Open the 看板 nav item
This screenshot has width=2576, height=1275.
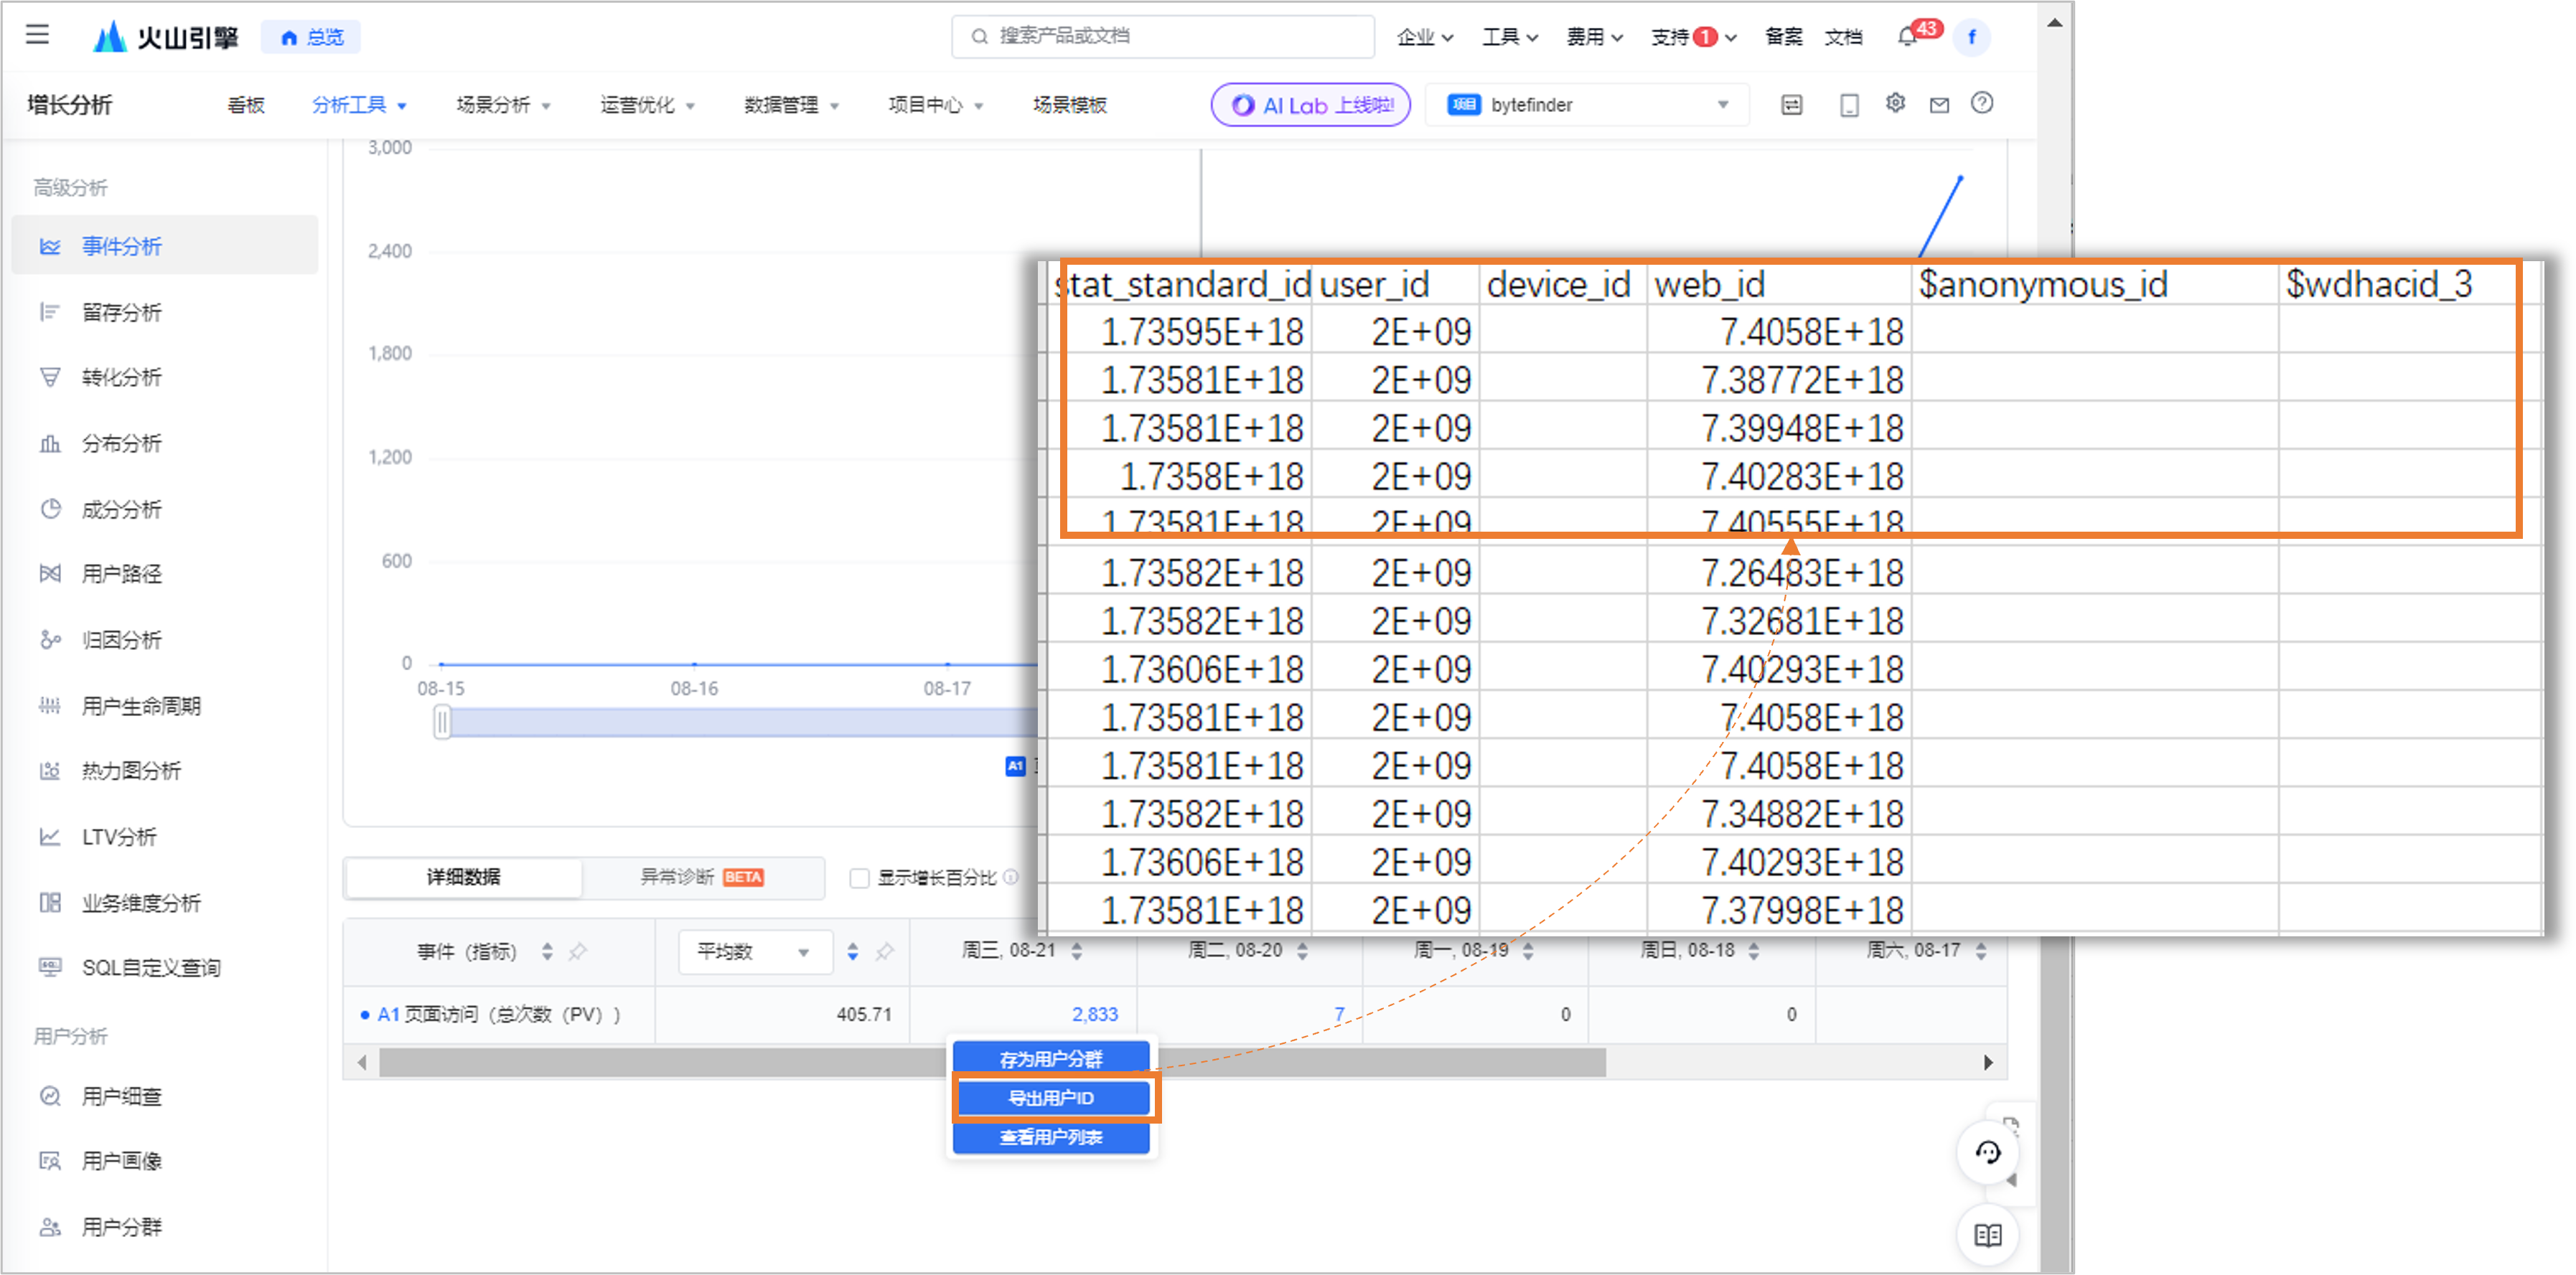point(246,105)
